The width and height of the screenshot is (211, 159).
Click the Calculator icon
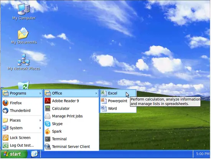tap(48, 109)
